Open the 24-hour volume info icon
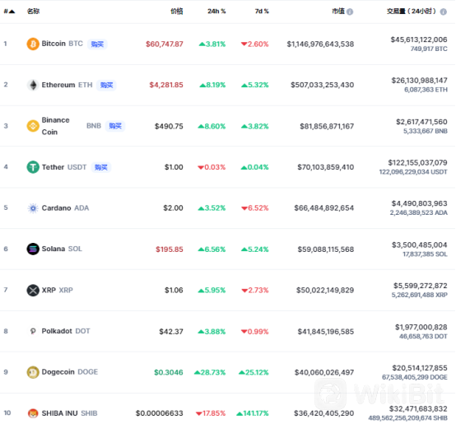This screenshot has height=424, width=456. click(x=444, y=12)
